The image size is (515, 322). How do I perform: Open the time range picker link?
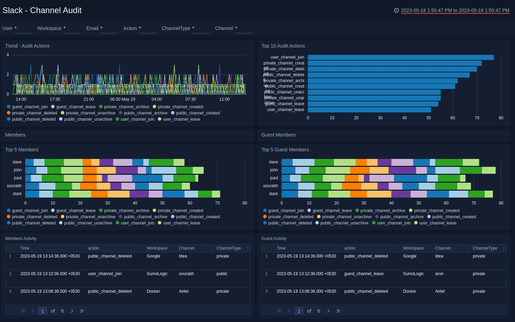[x=456, y=10]
